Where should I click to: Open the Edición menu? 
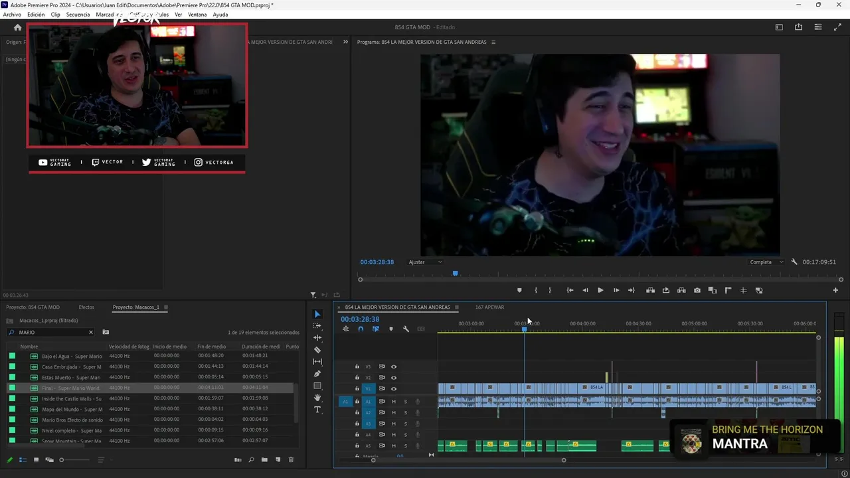pos(36,15)
